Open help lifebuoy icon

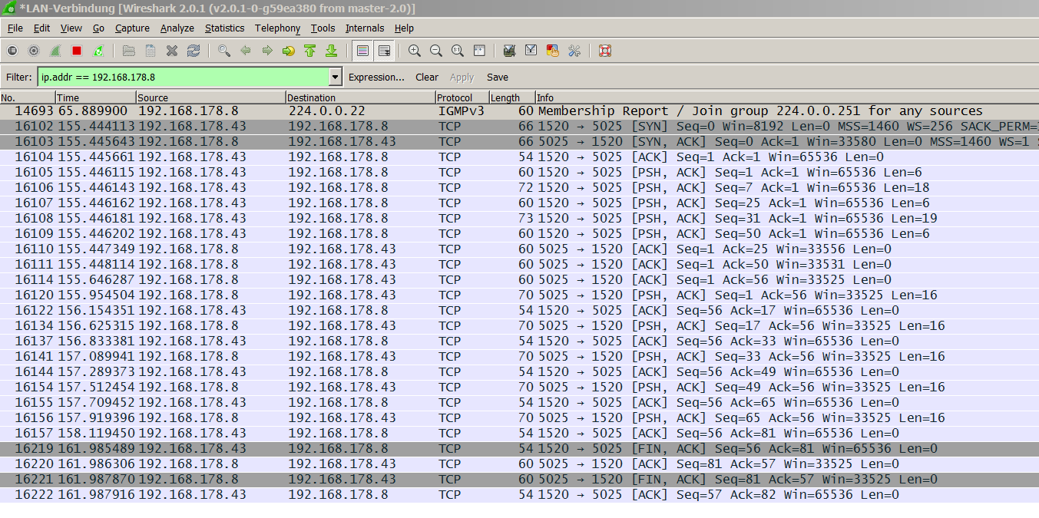click(x=604, y=51)
